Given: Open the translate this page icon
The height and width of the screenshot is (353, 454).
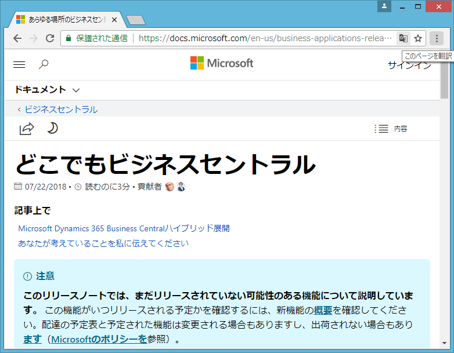Looking at the screenshot, I should point(403,38).
